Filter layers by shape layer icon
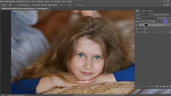Viewport: 171px width, 96px height. pos(164,15)
